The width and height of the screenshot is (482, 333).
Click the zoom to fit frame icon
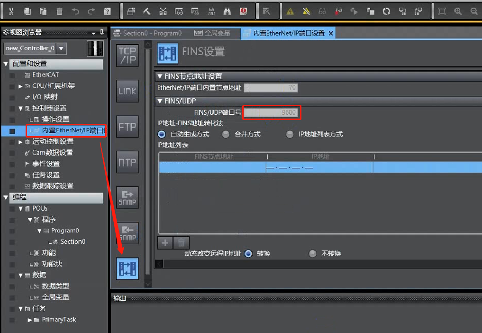442,12
